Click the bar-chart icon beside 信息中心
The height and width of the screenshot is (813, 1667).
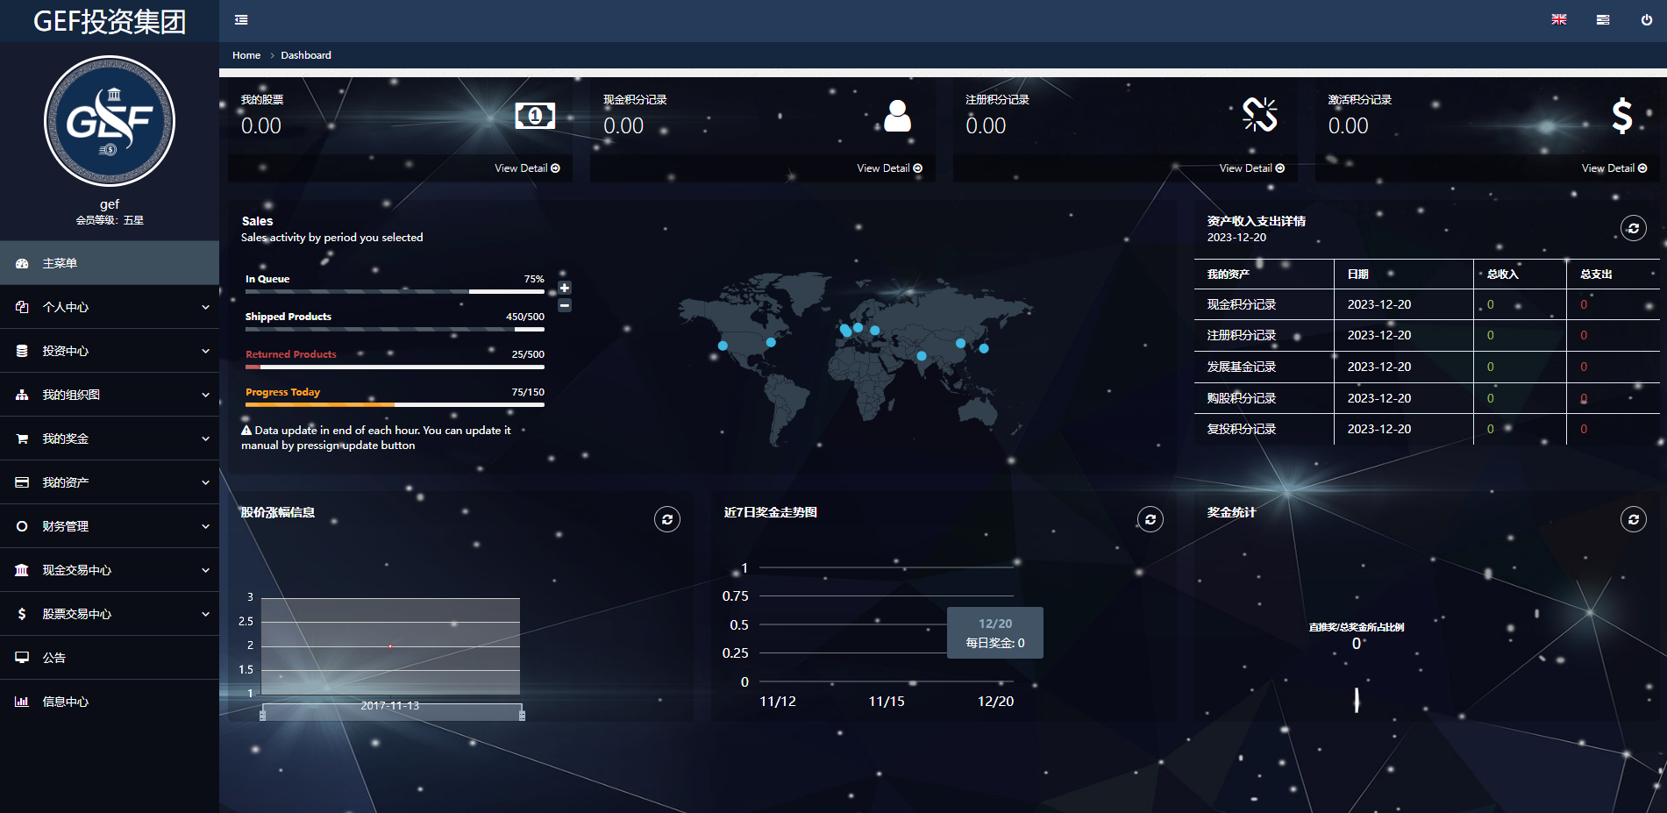click(x=22, y=702)
